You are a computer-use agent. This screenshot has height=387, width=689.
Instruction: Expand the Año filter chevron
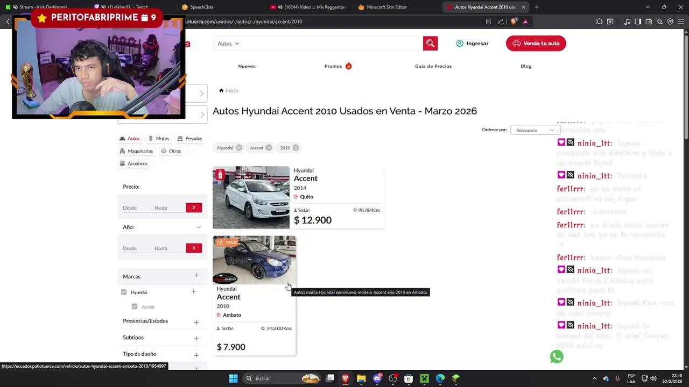point(199,227)
